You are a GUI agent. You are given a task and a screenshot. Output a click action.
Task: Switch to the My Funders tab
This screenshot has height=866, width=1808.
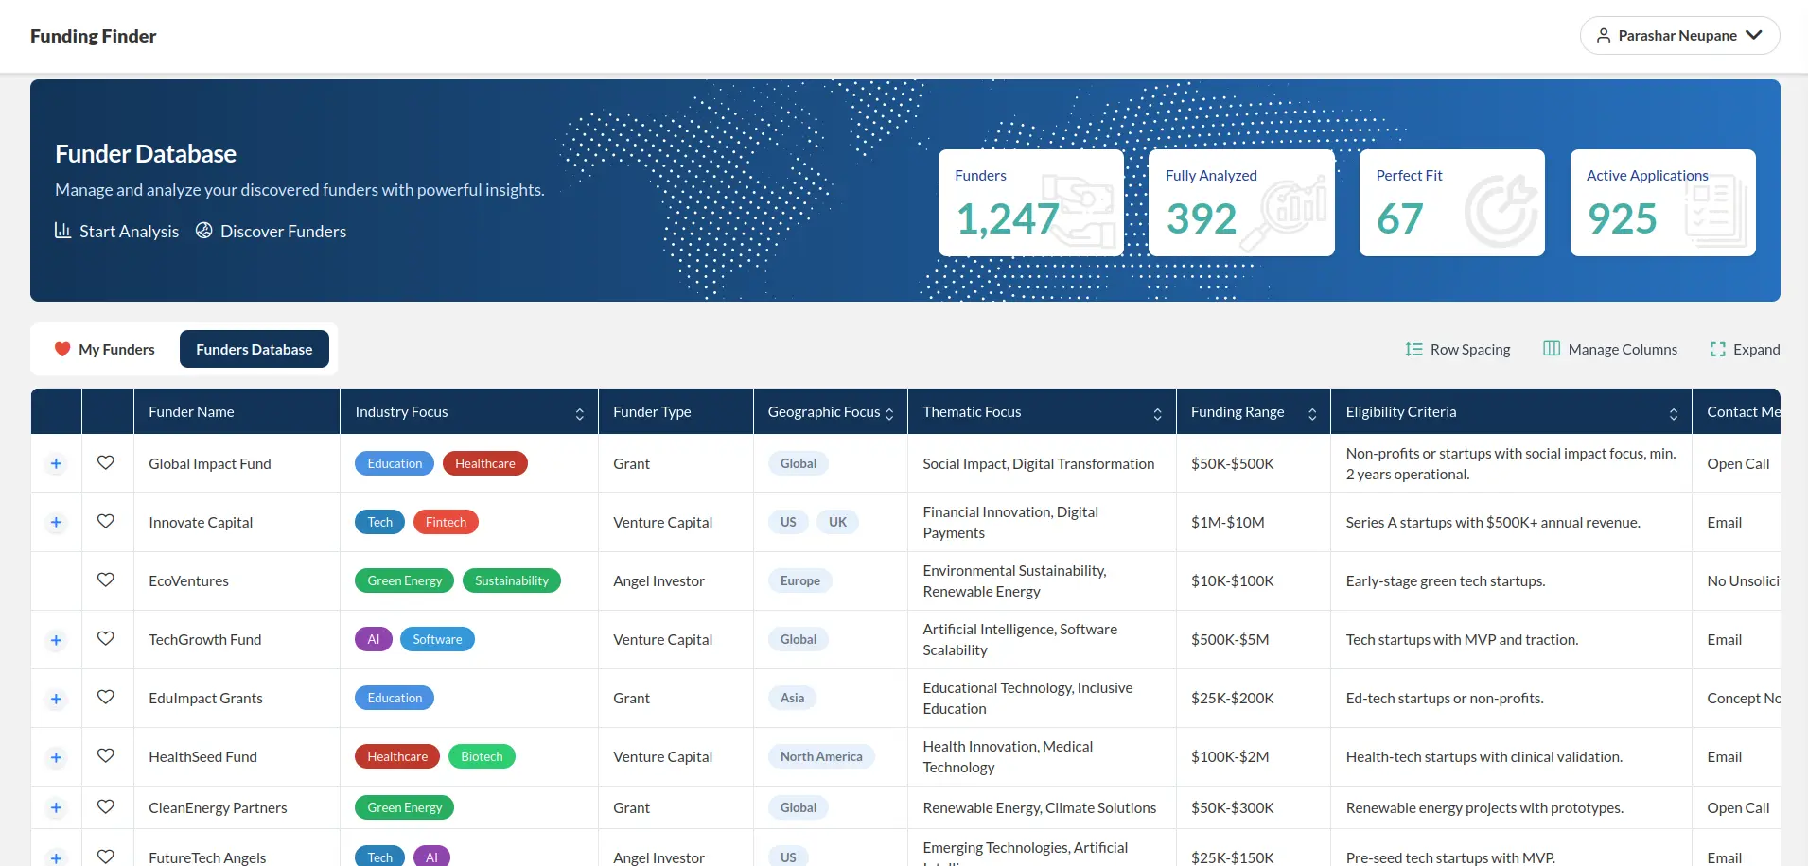pos(104,349)
